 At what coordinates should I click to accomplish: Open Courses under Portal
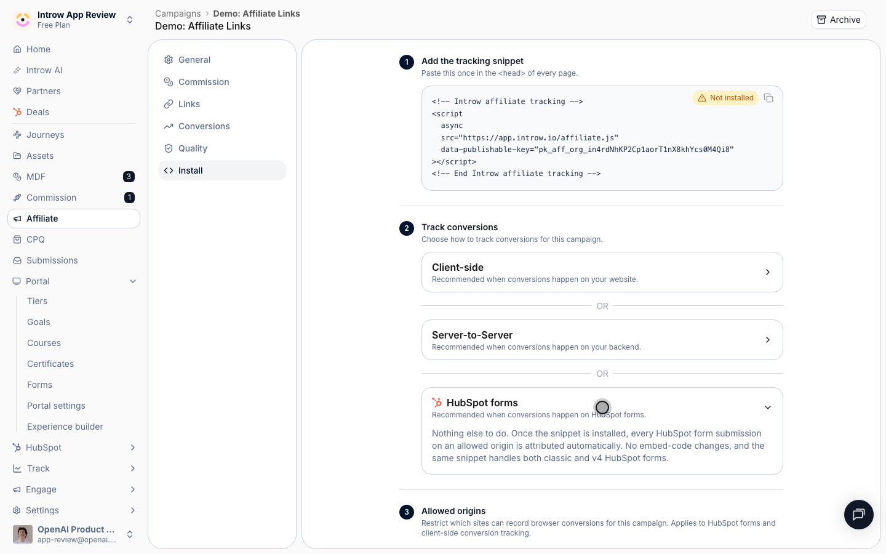44,343
